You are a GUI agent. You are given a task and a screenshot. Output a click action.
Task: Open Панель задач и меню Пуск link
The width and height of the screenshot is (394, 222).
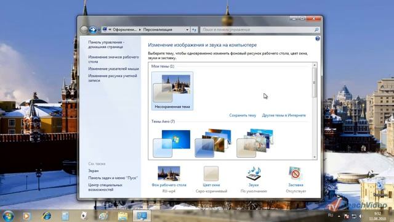(x=113, y=178)
